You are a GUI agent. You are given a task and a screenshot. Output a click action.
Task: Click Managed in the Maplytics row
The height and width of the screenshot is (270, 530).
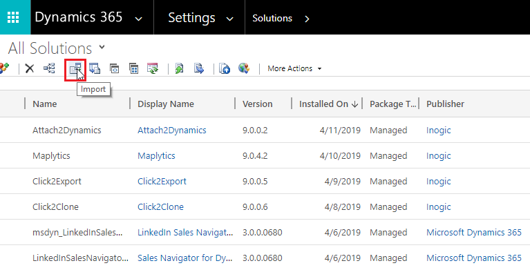pos(388,156)
